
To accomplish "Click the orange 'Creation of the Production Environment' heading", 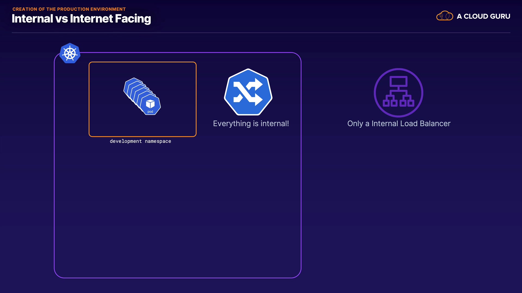I will [x=69, y=9].
